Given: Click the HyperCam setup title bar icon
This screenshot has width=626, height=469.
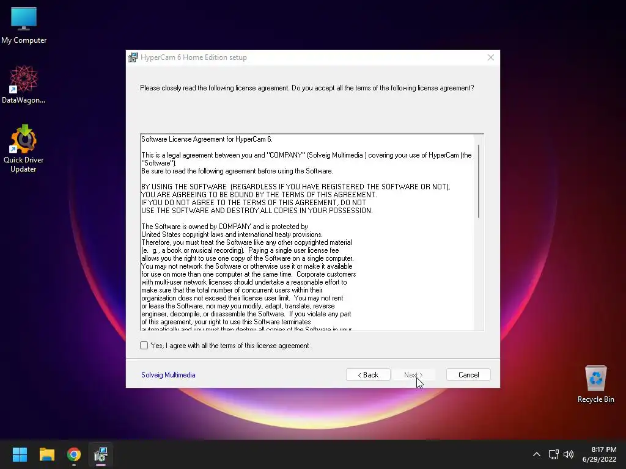Looking at the screenshot, I should pos(133,57).
